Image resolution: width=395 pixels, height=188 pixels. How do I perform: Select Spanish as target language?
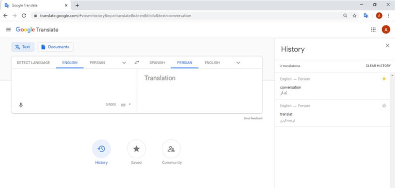pos(157,63)
